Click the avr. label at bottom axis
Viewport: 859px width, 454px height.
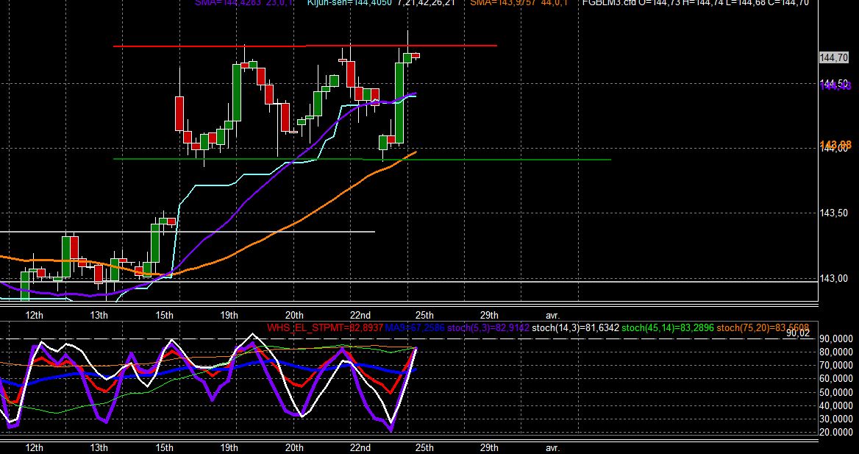coord(553,447)
